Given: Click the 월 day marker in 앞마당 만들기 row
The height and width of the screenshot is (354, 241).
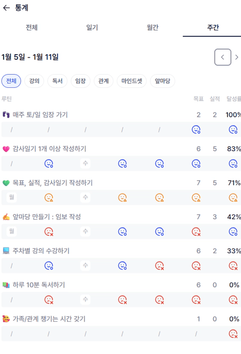Looking at the screenshot, I should [x=12, y=231].
